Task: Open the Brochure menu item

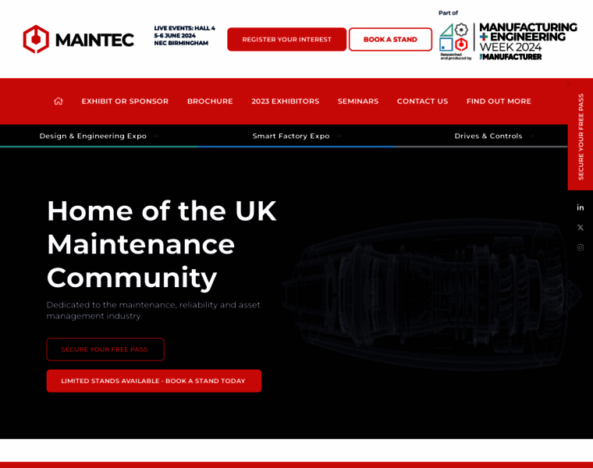Action: [210, 101]
